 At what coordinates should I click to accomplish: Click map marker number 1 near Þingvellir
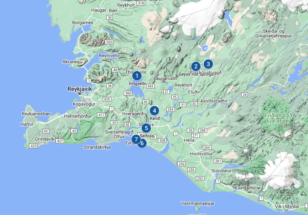pyautogui.click(x=136, y=76)
